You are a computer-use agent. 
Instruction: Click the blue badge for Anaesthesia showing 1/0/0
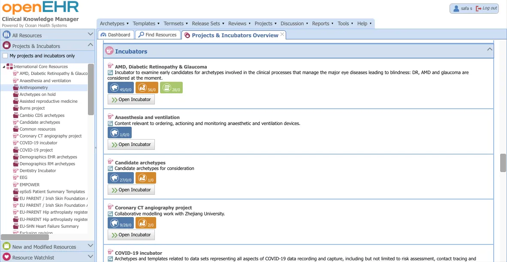[x=120, y=133]
